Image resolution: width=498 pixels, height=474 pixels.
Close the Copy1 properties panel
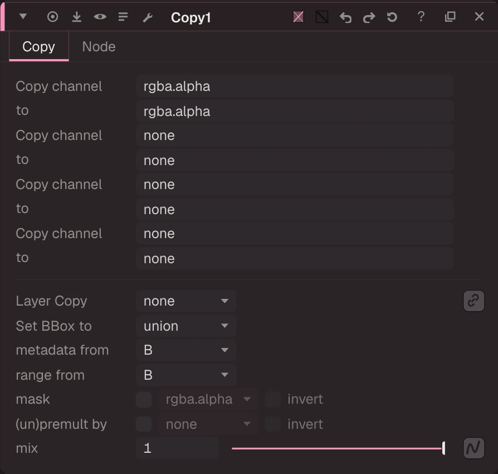tap(479, 17)
